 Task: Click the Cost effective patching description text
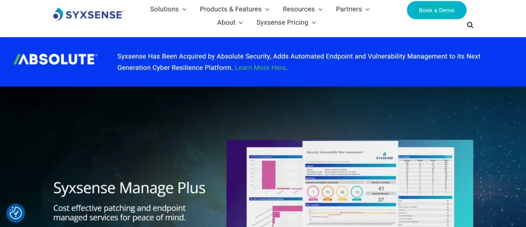119,213
